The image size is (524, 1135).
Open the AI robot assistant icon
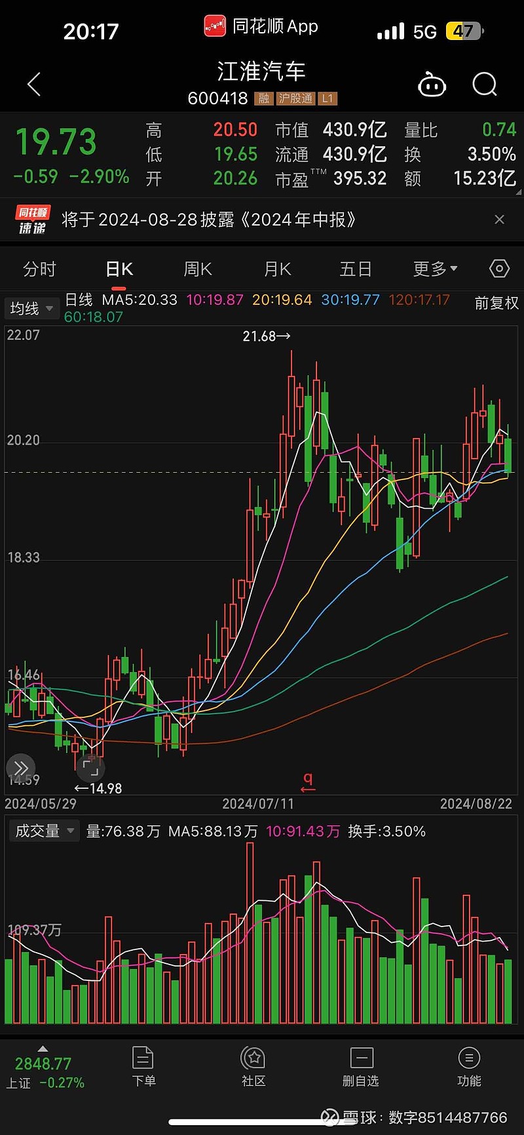point(432,85)
